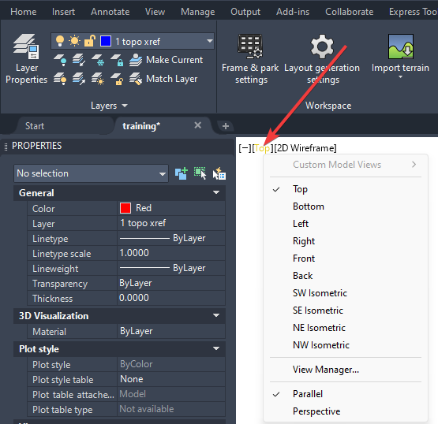
Task: Expand the Layers panel dropdown arrow
Action: [125, 106]
